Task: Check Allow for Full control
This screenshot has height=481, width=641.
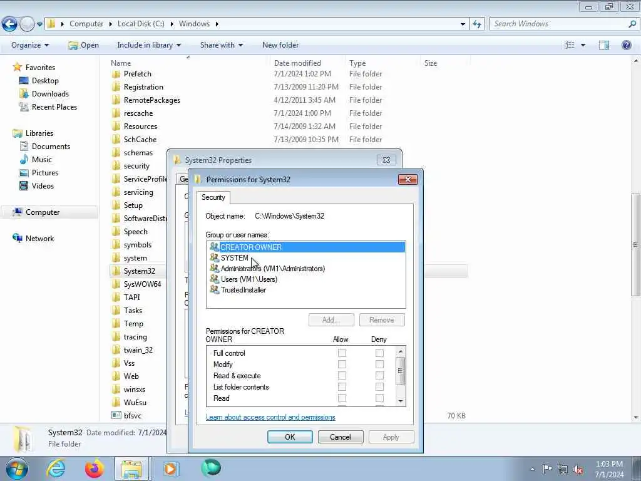Action: [x=342, y=353]
